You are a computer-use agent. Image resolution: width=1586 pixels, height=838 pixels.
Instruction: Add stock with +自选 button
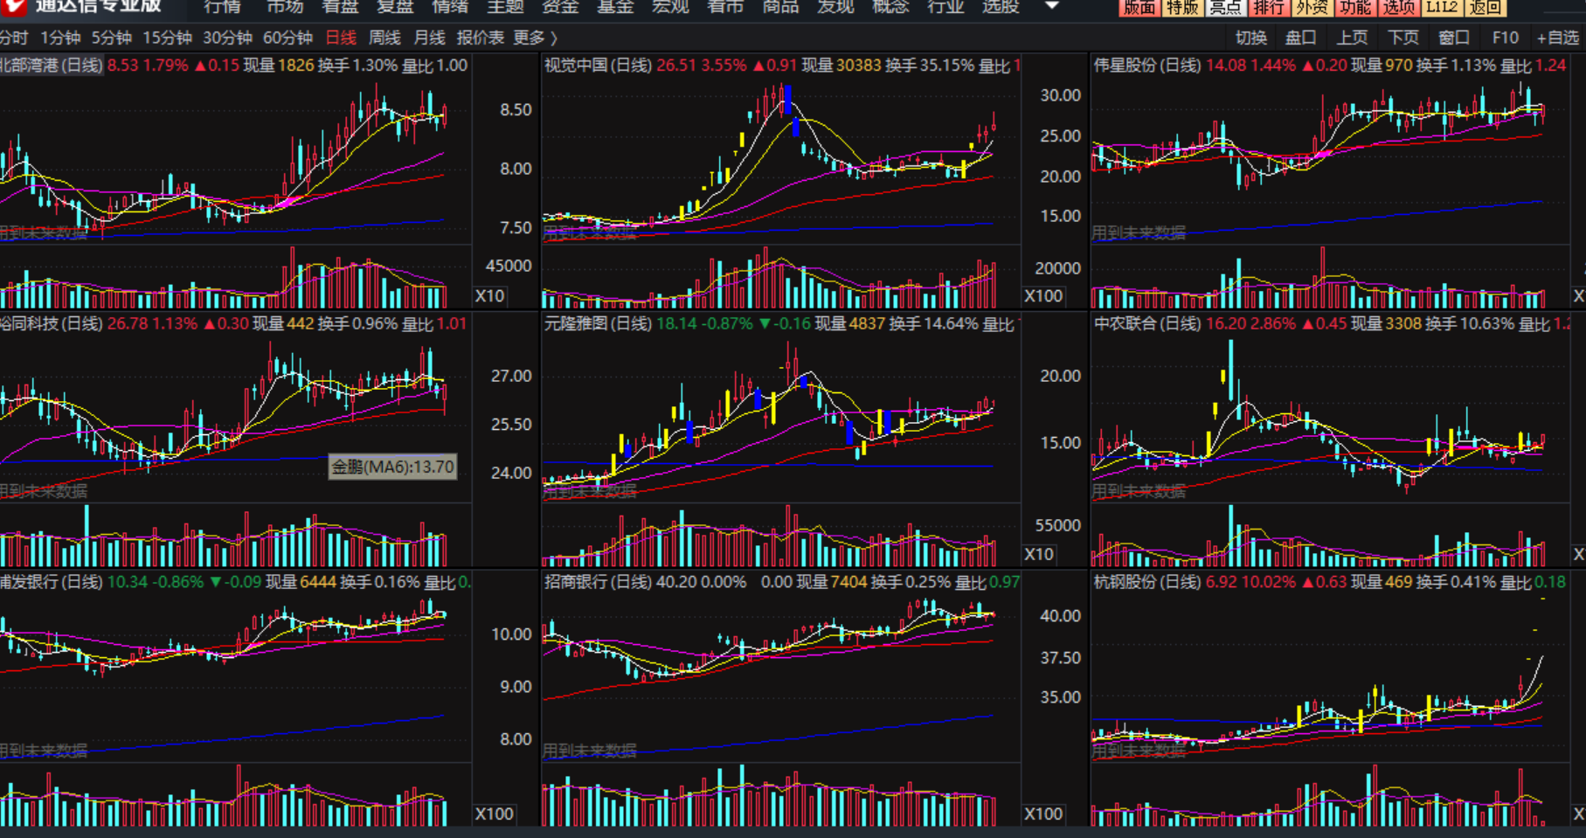(x=1558, y=38)
